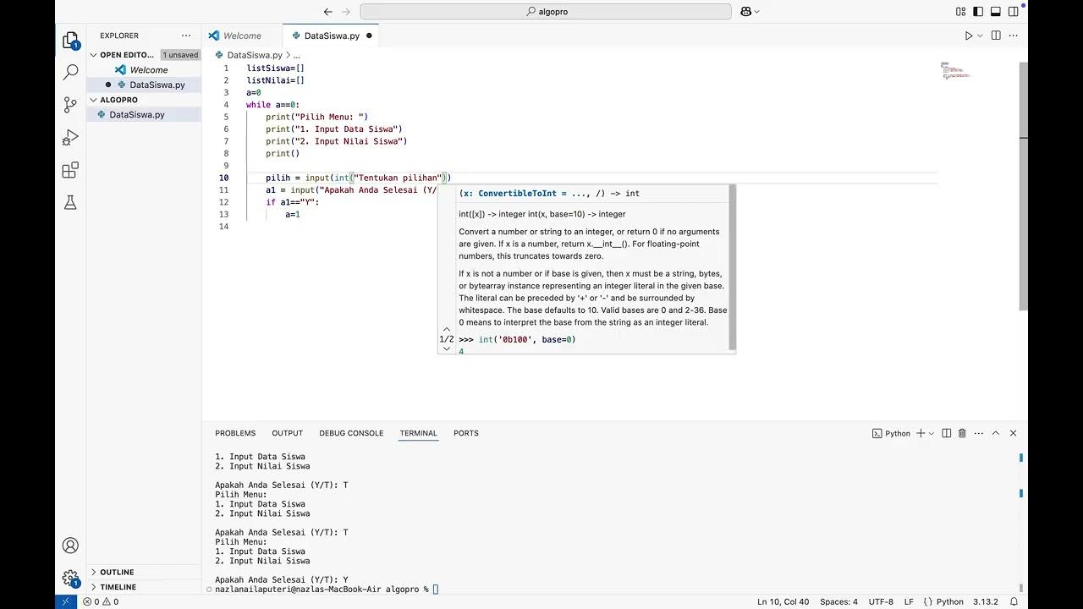Run the Python file with play button
Viewport: 1083px width, 609px height.
point(969,36)
